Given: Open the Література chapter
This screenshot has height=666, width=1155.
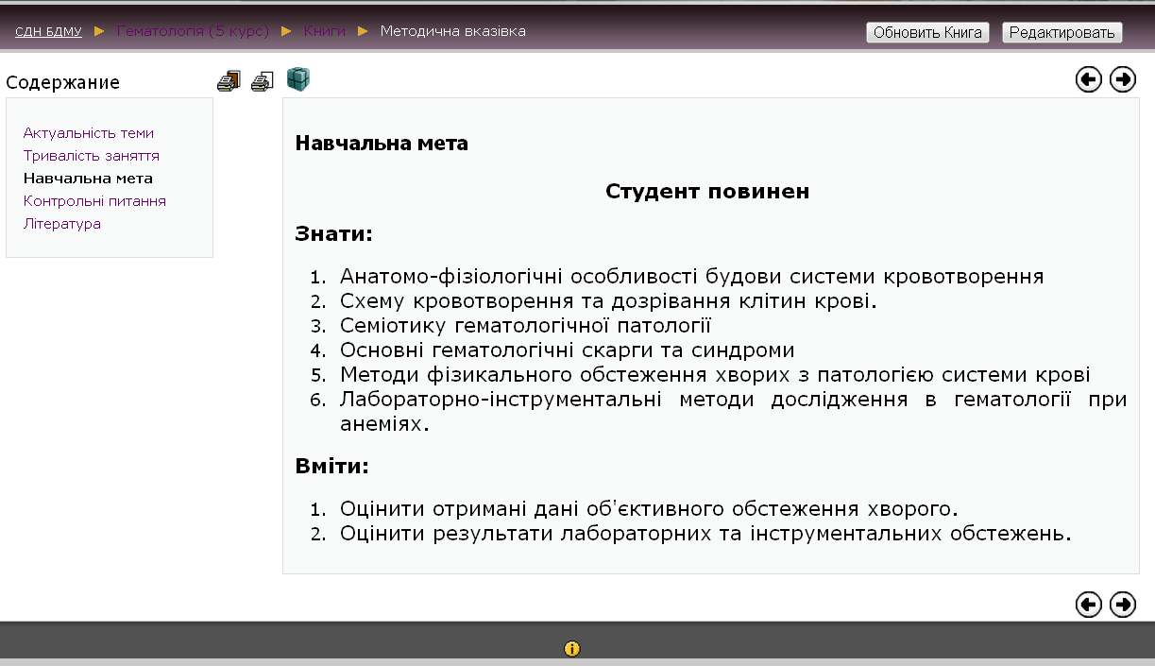Looking at the screenshot, I should [62, 224].
